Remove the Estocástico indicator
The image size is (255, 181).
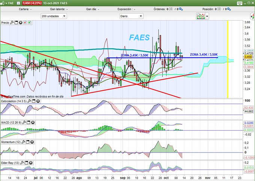click(x=38, y=101)
